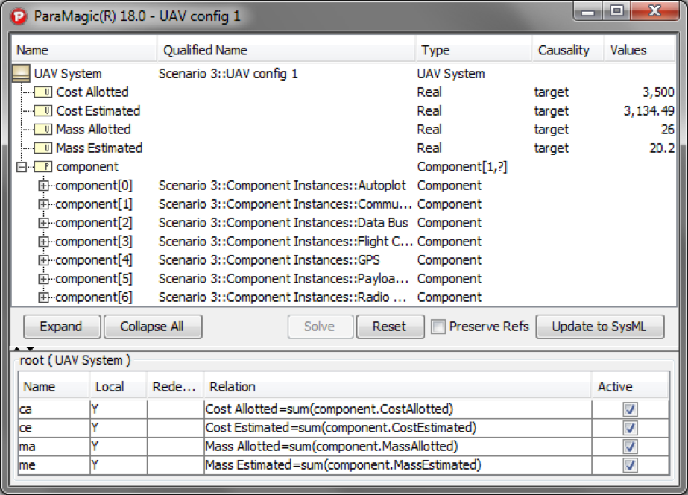Click the part property icon beside component
Screen dimensions: 688x495
(x=44, y=166)
